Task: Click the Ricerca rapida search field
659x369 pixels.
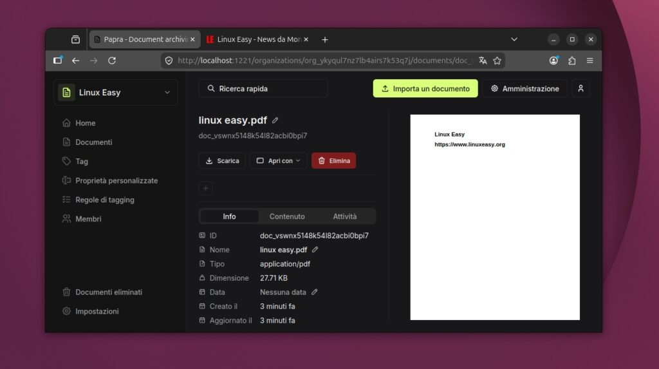Action: (263, 89)
